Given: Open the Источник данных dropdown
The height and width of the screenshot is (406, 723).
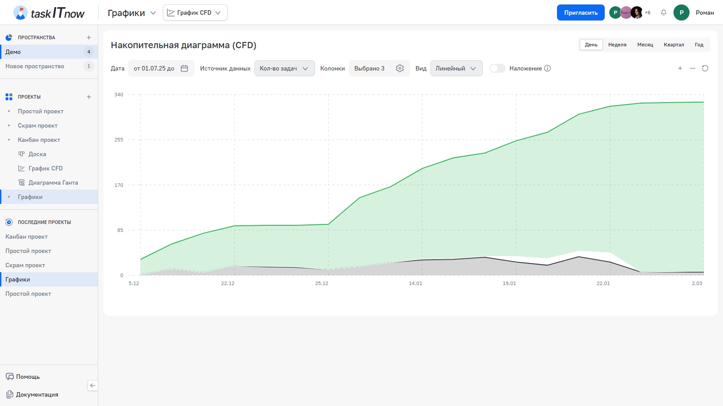Looking at the screenshot, I should pyautogui.click(x=284, y=68).
